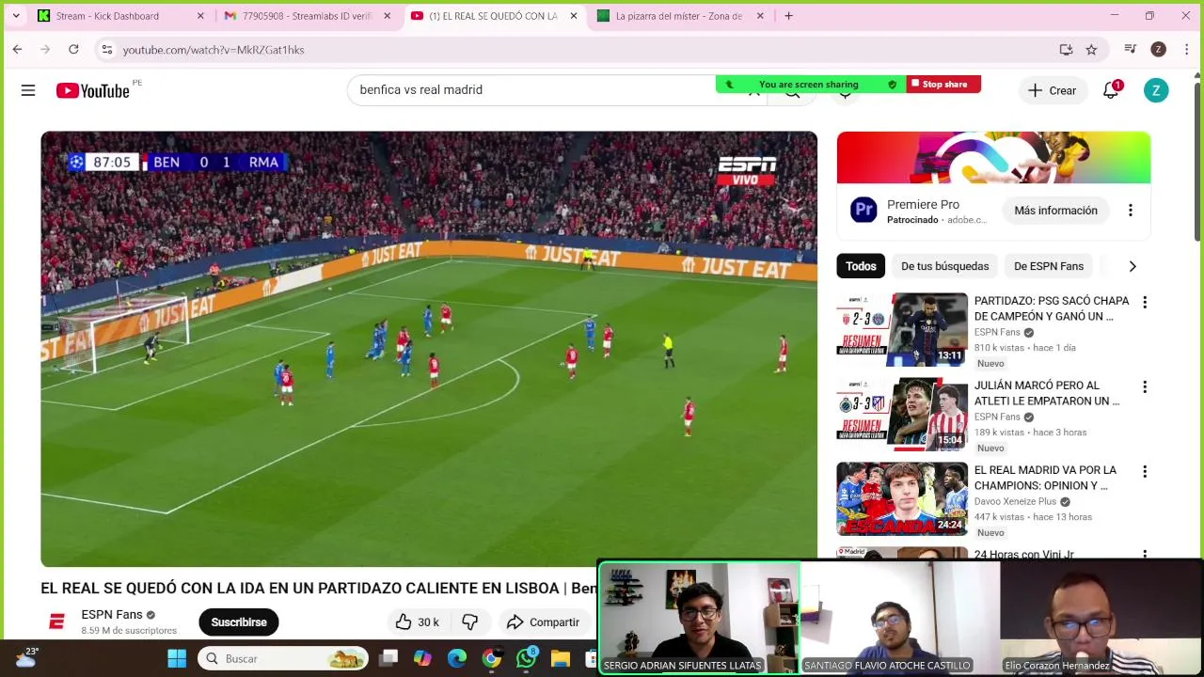Open Task View on the taskbar
Viewport: 1204px width, 677px height.
(x=389, y=658)
